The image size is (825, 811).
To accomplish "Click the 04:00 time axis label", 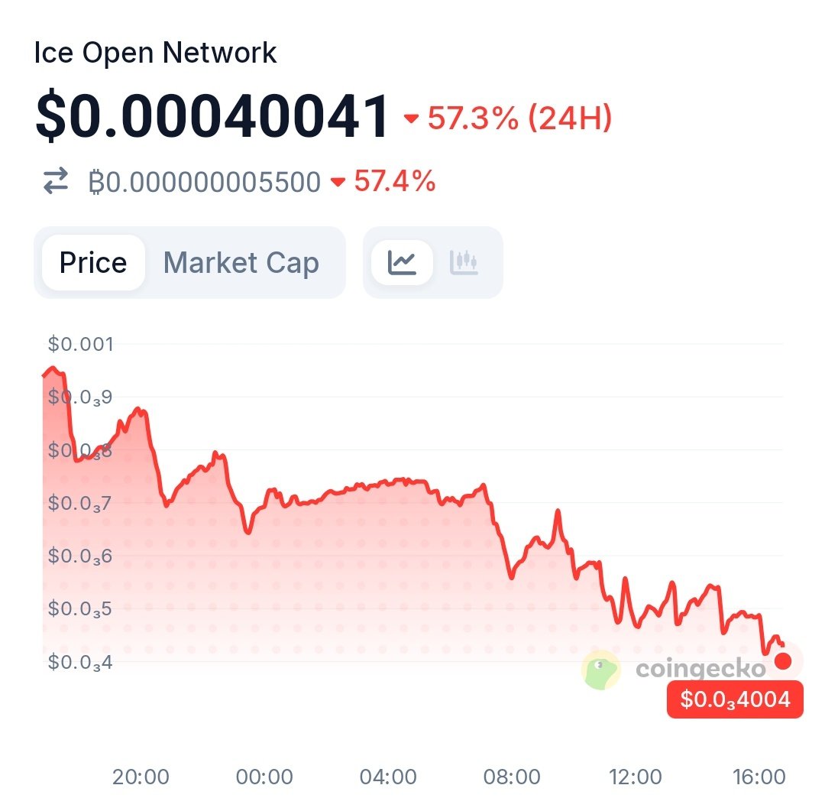I will pyautogui.click(x=388, y=777).
